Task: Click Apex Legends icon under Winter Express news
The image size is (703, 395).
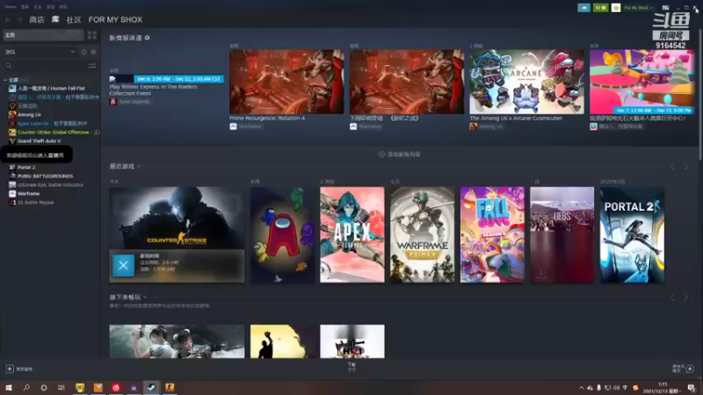Action: click(113, 102)
